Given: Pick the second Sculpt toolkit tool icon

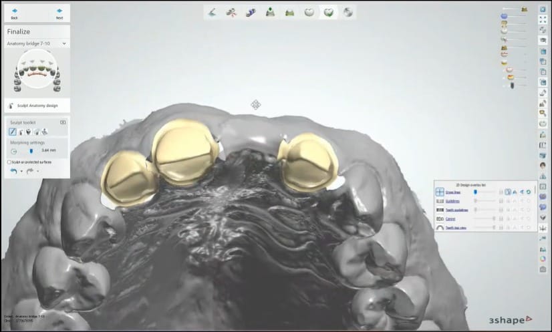Looking at the screenshot, I should tap(21, 132).
